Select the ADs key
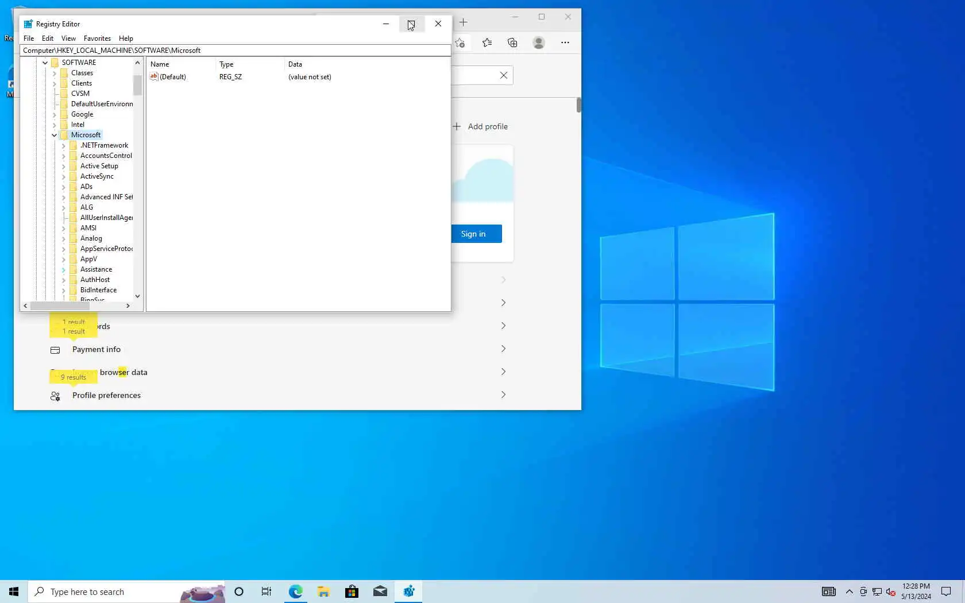965x603 pixels. pyautogui.click(x=86, y=187)
